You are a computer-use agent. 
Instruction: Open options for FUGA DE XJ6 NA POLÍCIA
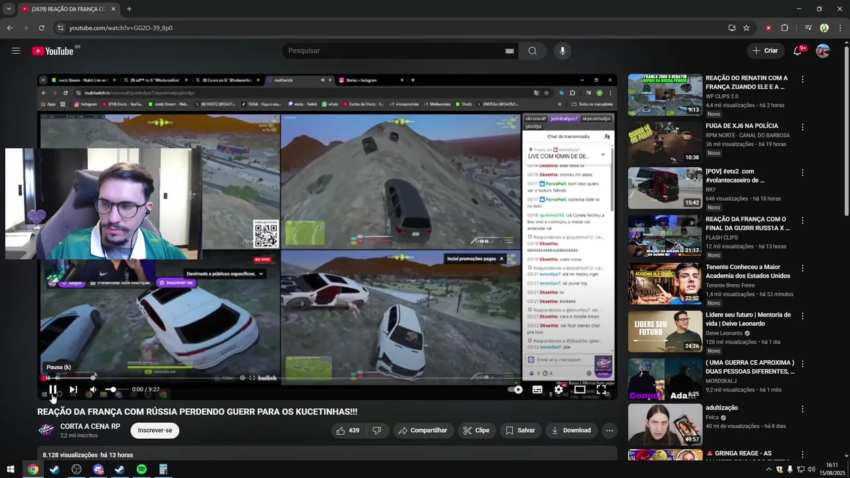coord(802,127)
